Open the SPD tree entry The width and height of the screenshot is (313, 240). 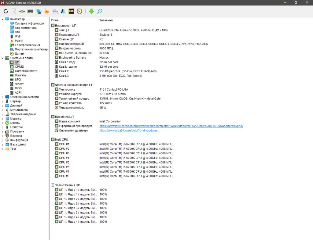click(x=18, y=80)
